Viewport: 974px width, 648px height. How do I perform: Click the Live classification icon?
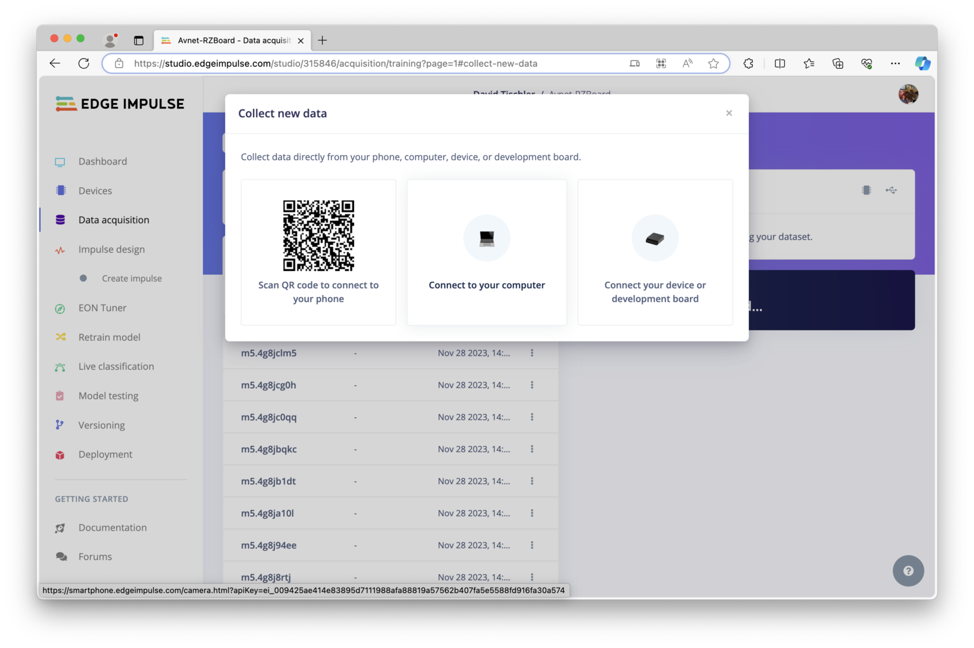60,367
